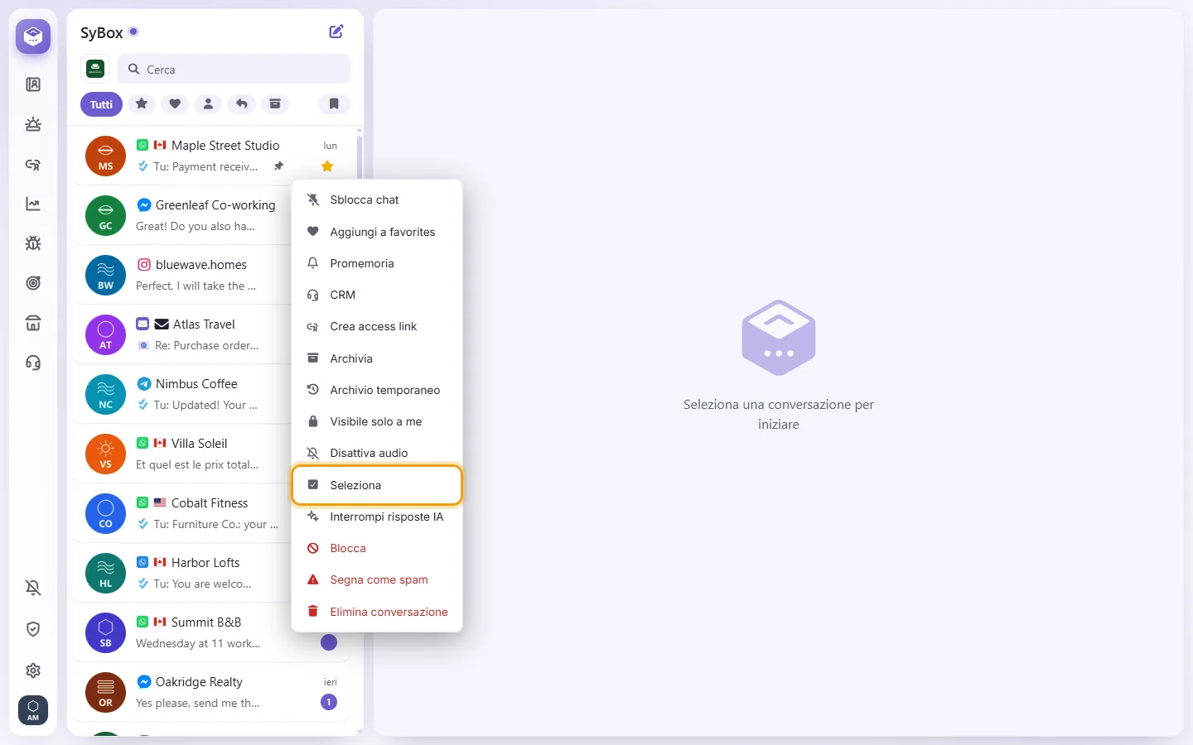Screen dimensions: 1193x745
Task: Open the store icon in sidebar
Action: pyautogui.click(x=33, y=323)
